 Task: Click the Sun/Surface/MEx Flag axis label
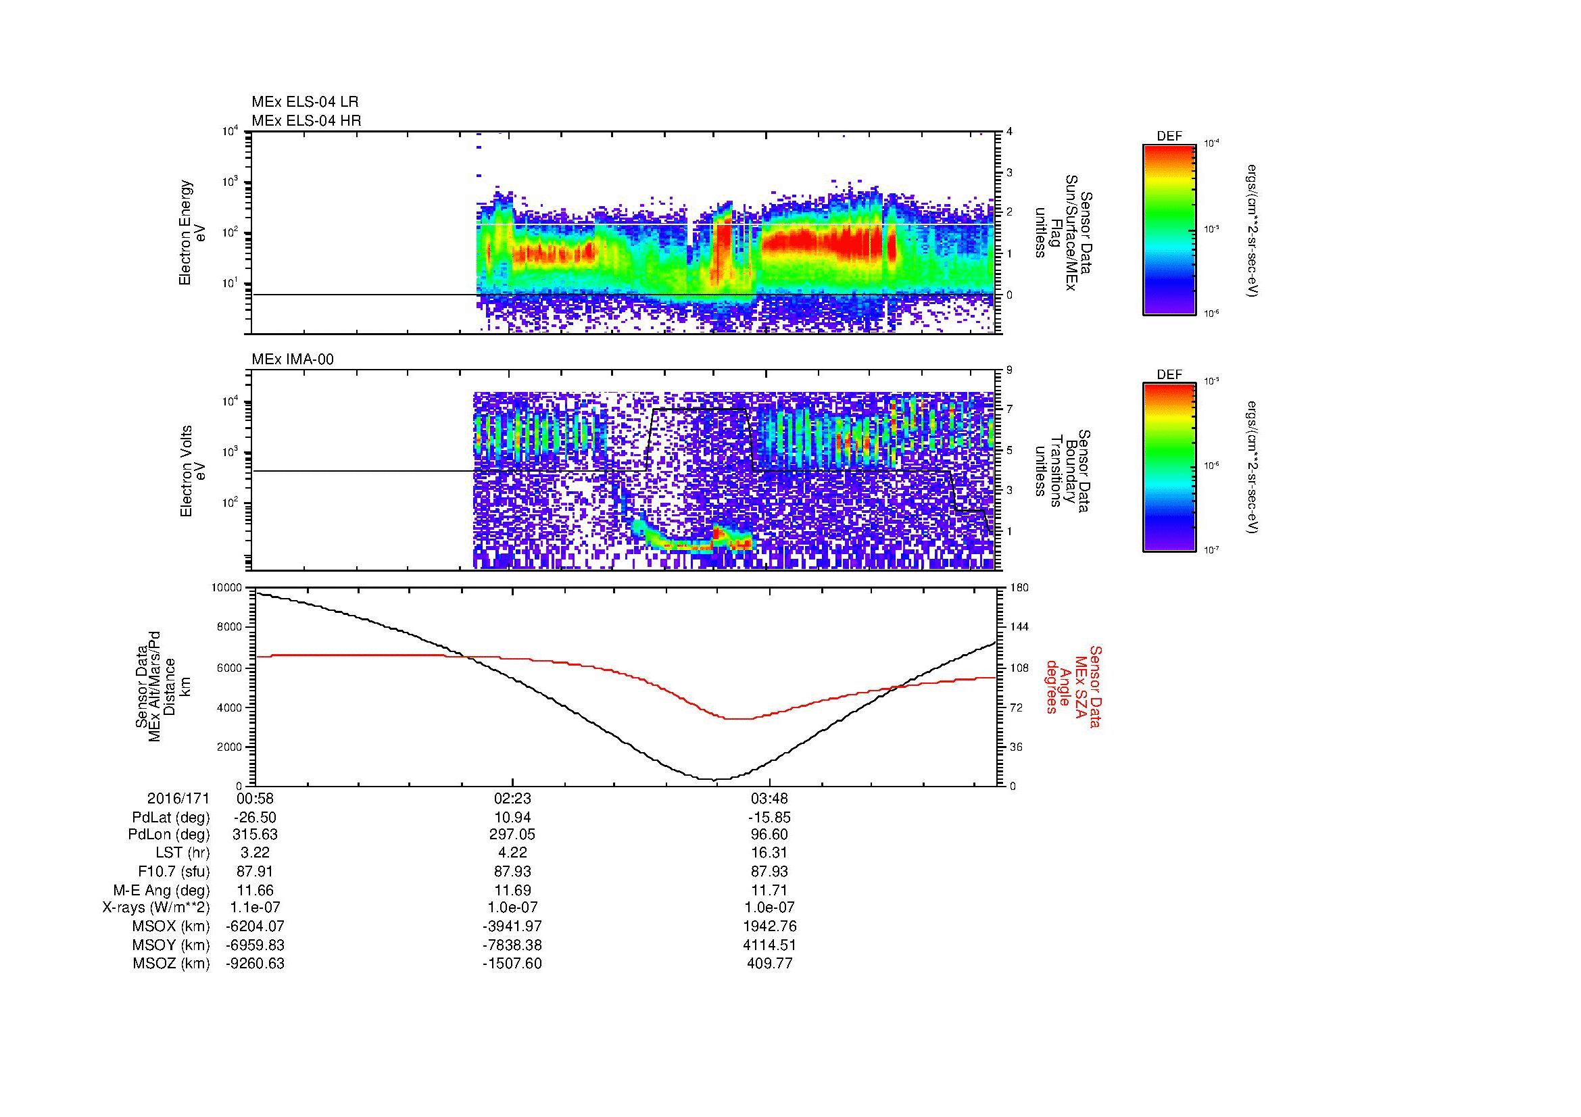click(x=1063, y=232)
